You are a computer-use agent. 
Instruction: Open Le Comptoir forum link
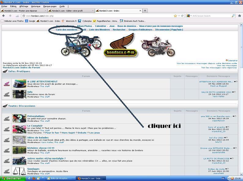tap(35, 126)
